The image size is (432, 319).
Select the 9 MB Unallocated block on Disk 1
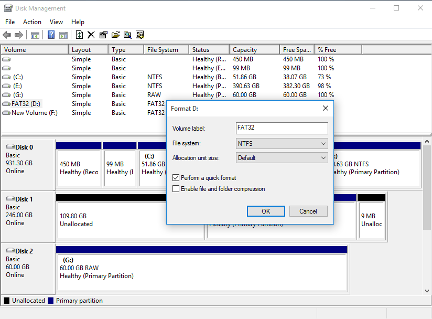point(371,217)
